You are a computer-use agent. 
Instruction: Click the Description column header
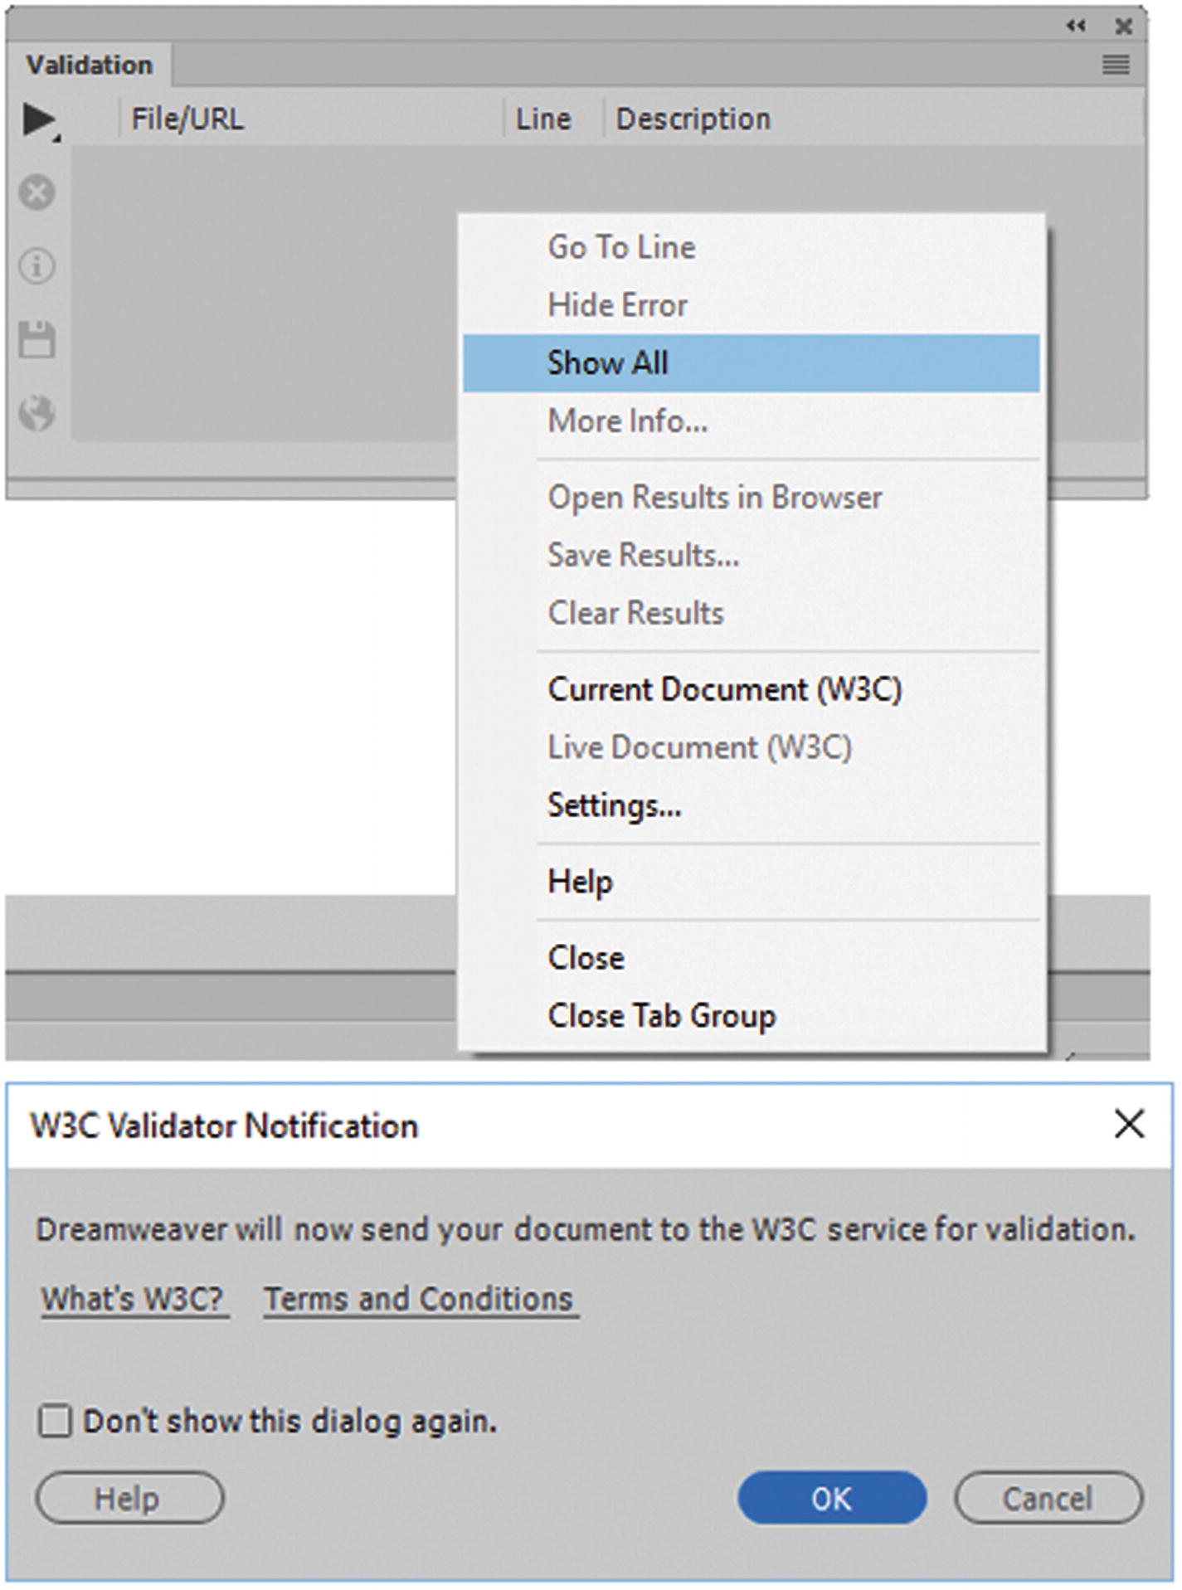coord(693,119)
